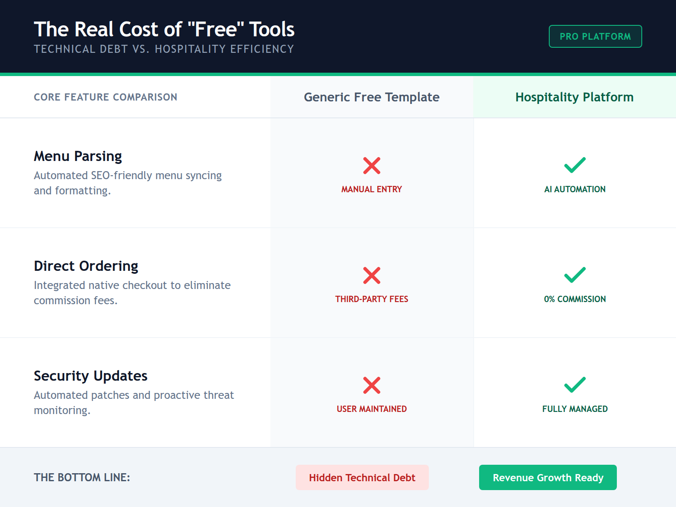Expand the Menu Parsing feature row
The width and height of the screenshot is (676, 507).
point(78,155)
